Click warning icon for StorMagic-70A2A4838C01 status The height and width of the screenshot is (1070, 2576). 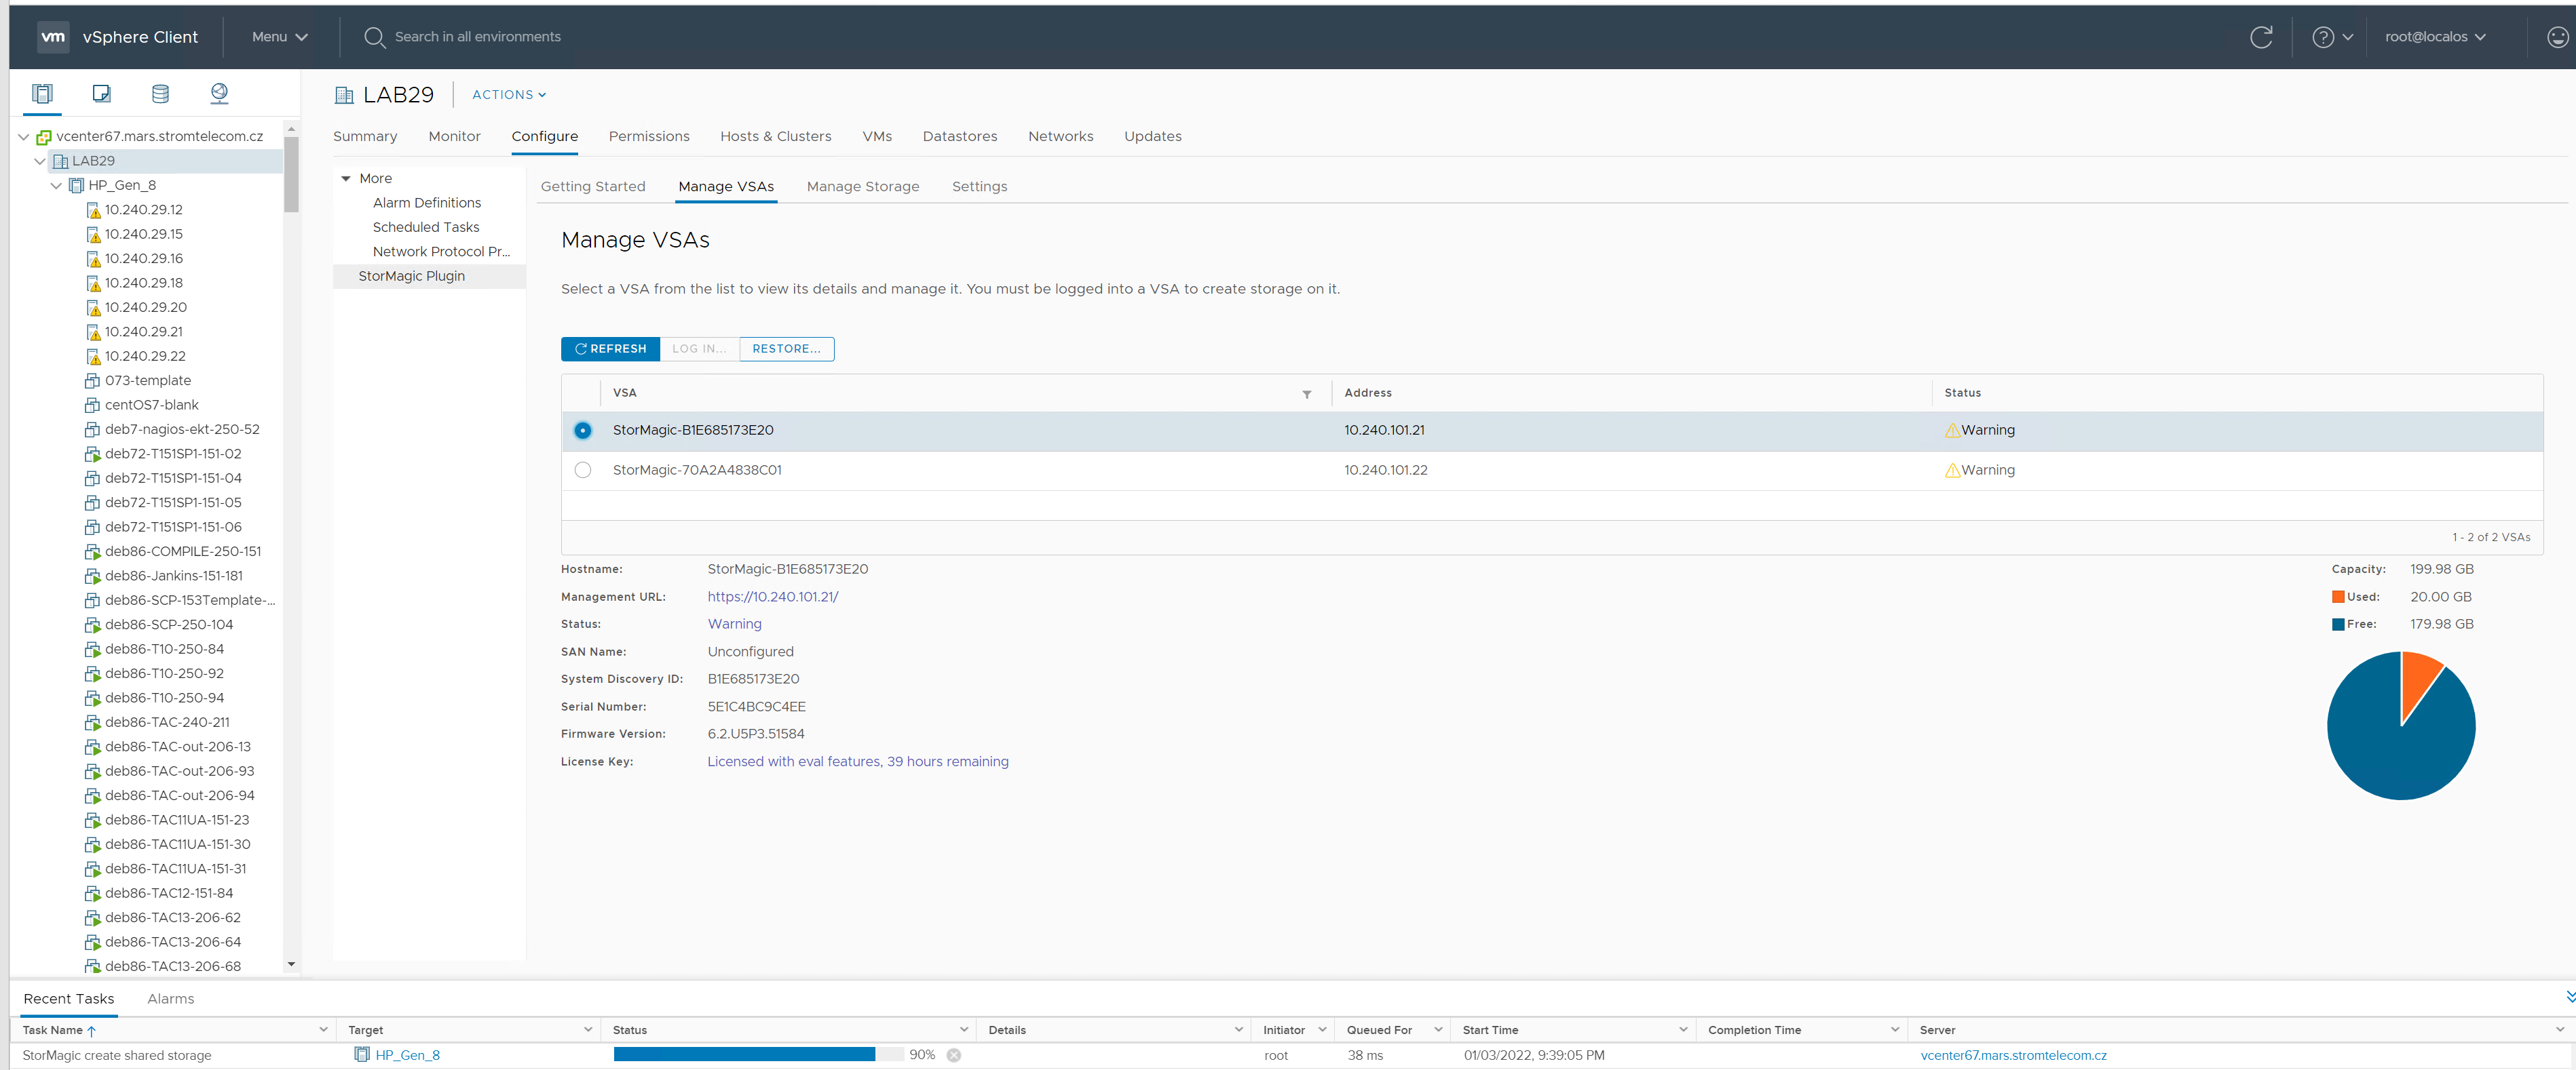pos(1952,471)
